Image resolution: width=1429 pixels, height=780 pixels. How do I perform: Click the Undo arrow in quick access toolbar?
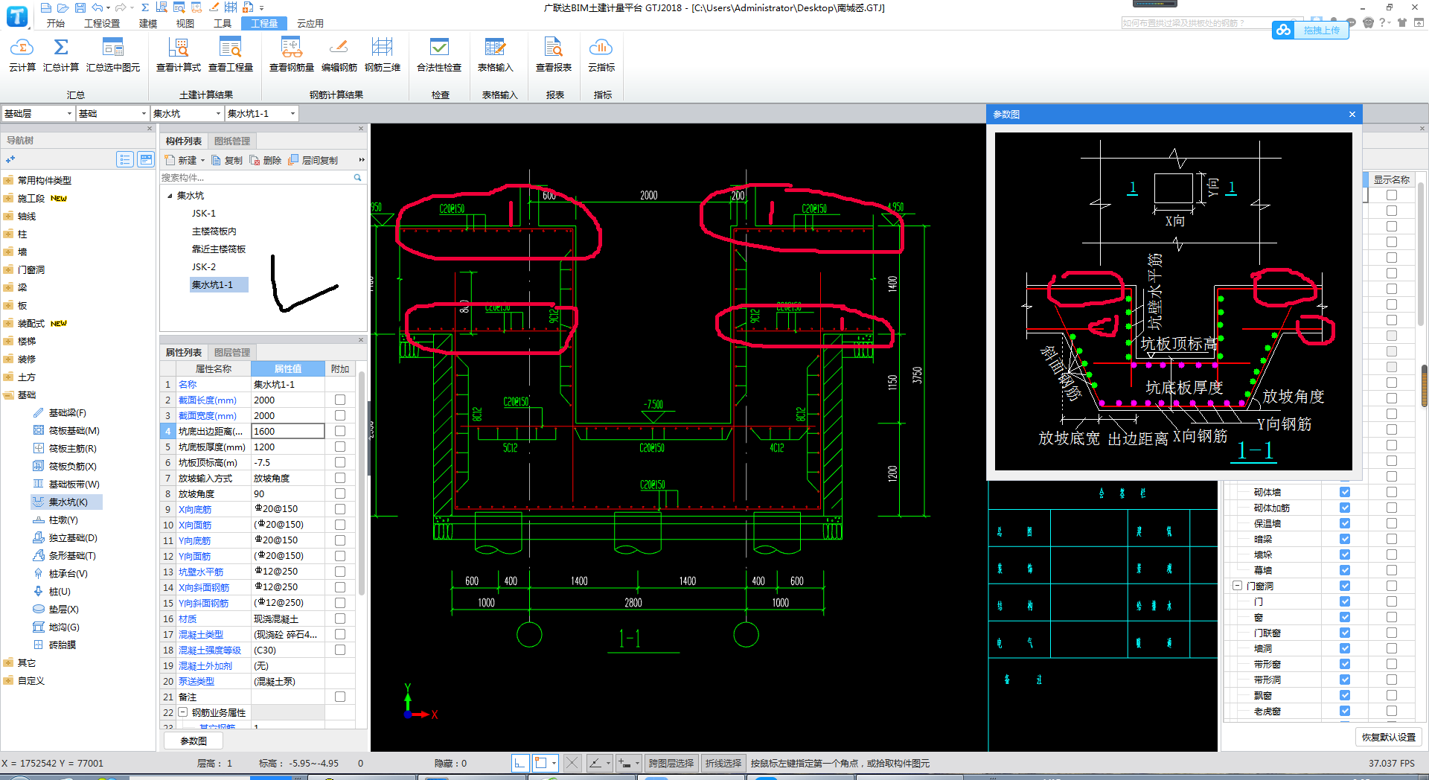tap(97, 7)
